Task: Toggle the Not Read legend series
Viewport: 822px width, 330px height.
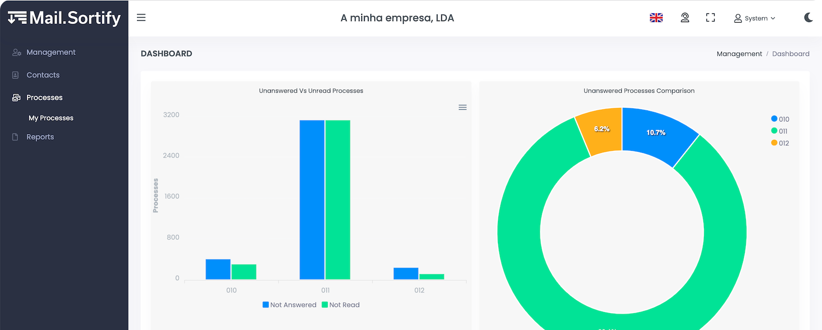Action: (341, 305)
